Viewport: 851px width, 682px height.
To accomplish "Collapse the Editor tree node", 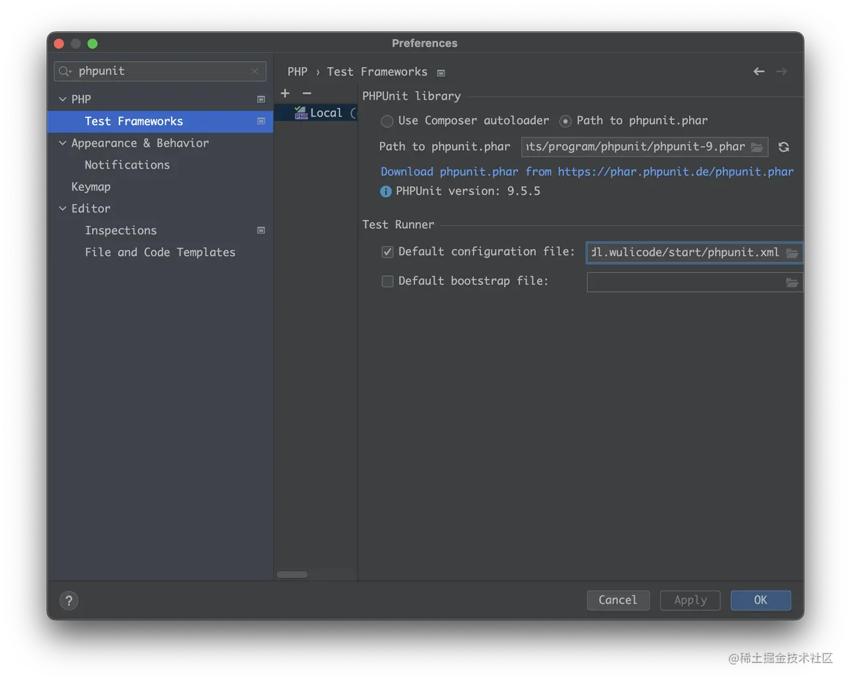I will coord(63,209).
